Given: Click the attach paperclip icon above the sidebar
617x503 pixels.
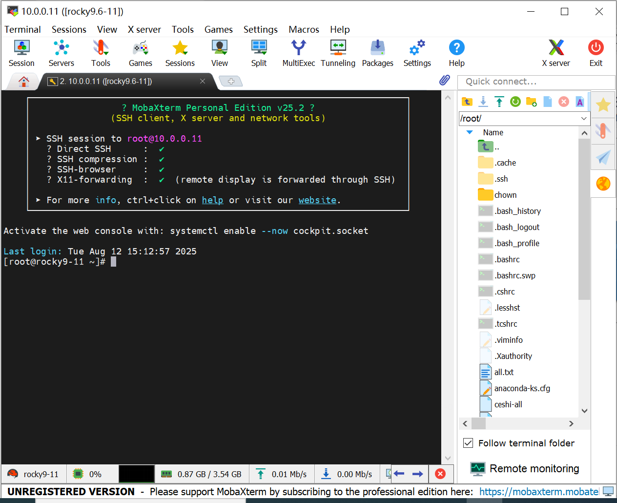Looking at the screenshot, I should click(445, 81).
